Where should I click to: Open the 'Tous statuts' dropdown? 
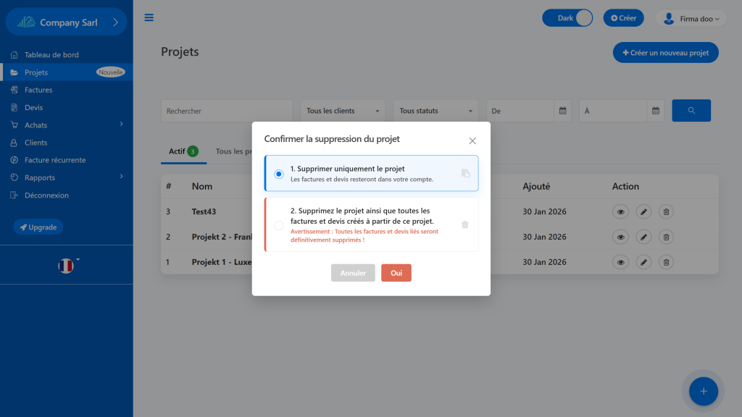[436, 111]
